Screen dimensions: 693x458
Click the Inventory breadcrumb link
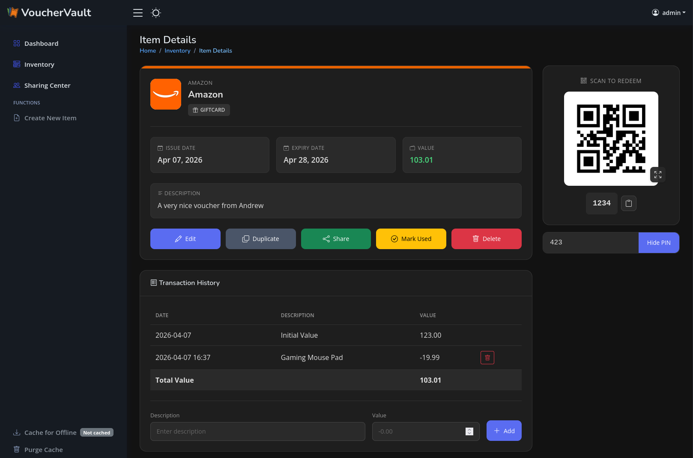(x=177, y=51)
